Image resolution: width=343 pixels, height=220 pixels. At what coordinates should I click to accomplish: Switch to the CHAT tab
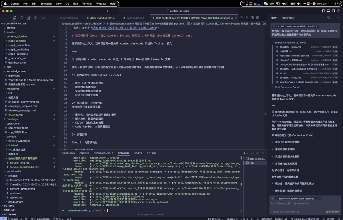274,18
